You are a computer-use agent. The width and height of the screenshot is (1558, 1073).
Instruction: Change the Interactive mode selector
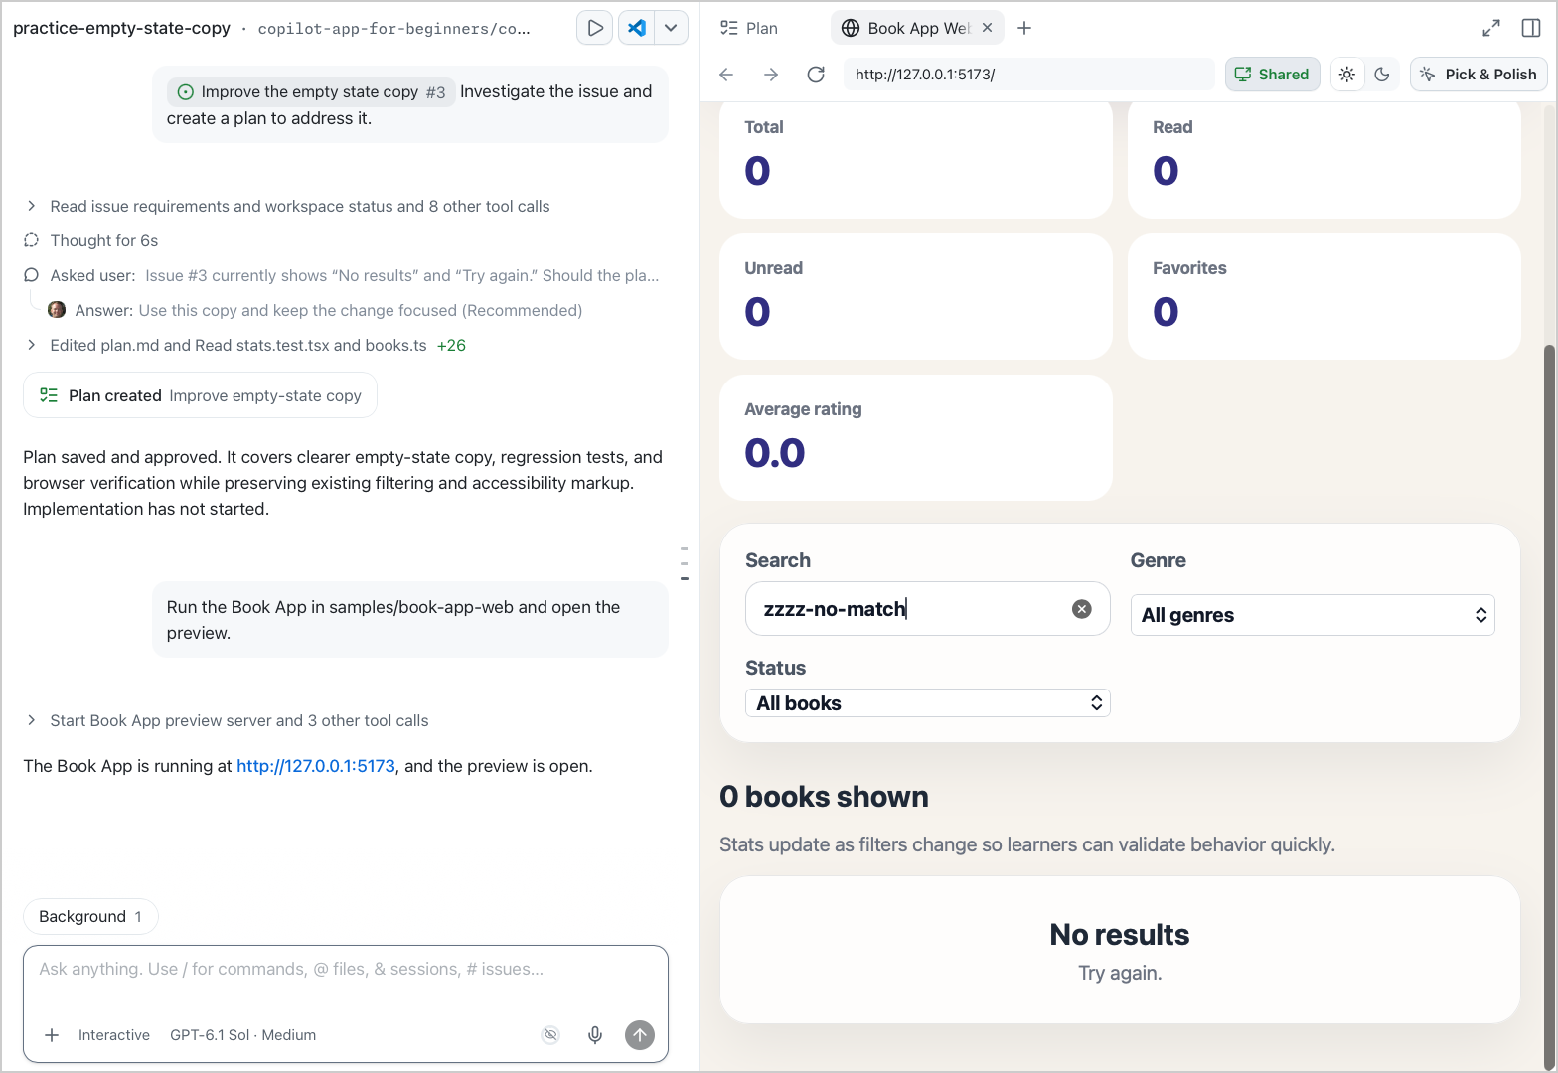[114, 1035]
